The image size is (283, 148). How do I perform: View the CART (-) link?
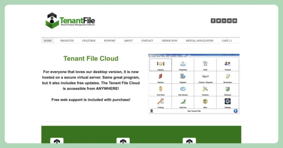click(x=227, y=40)
